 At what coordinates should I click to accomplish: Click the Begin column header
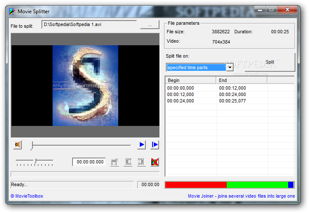click(x=191, y=80)
